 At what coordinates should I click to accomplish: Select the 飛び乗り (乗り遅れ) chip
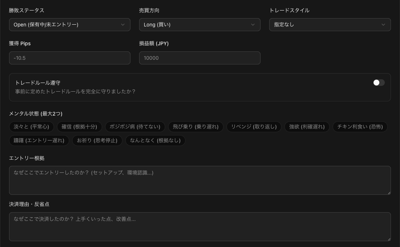tap(195, 127)
